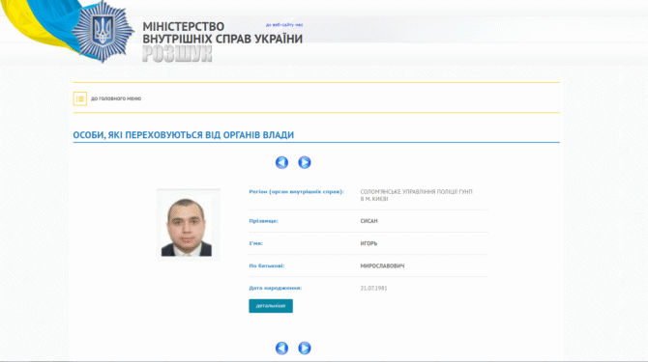Click the 'Міністерство внутрішніх справ України' title
648x362 pixels.
pos(222,33)
